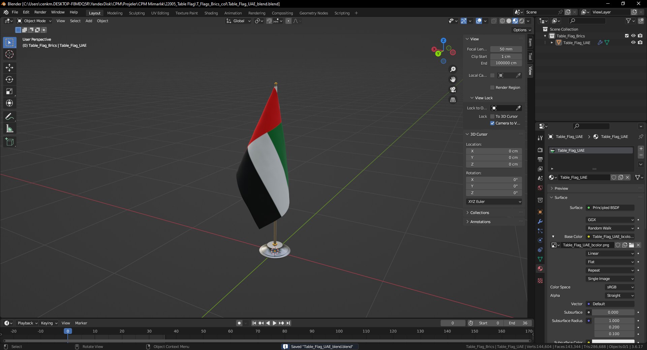Screen dimensions: 647x350
Task: Open Global transform orientation dropdown
Action: point(239,21)
